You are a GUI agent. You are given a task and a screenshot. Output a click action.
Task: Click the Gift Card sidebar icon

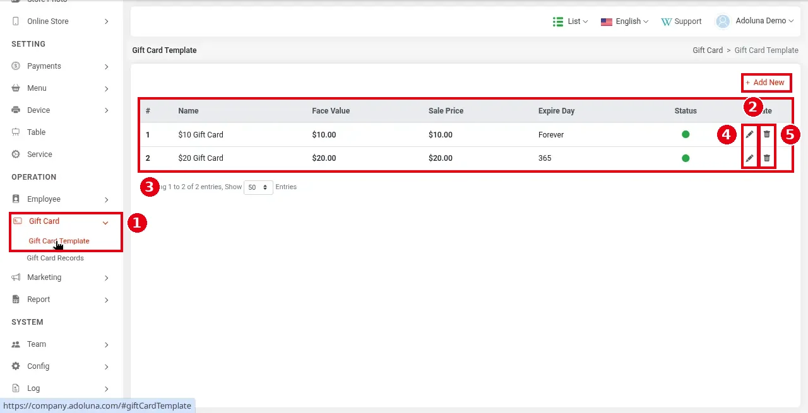[18, 221]
